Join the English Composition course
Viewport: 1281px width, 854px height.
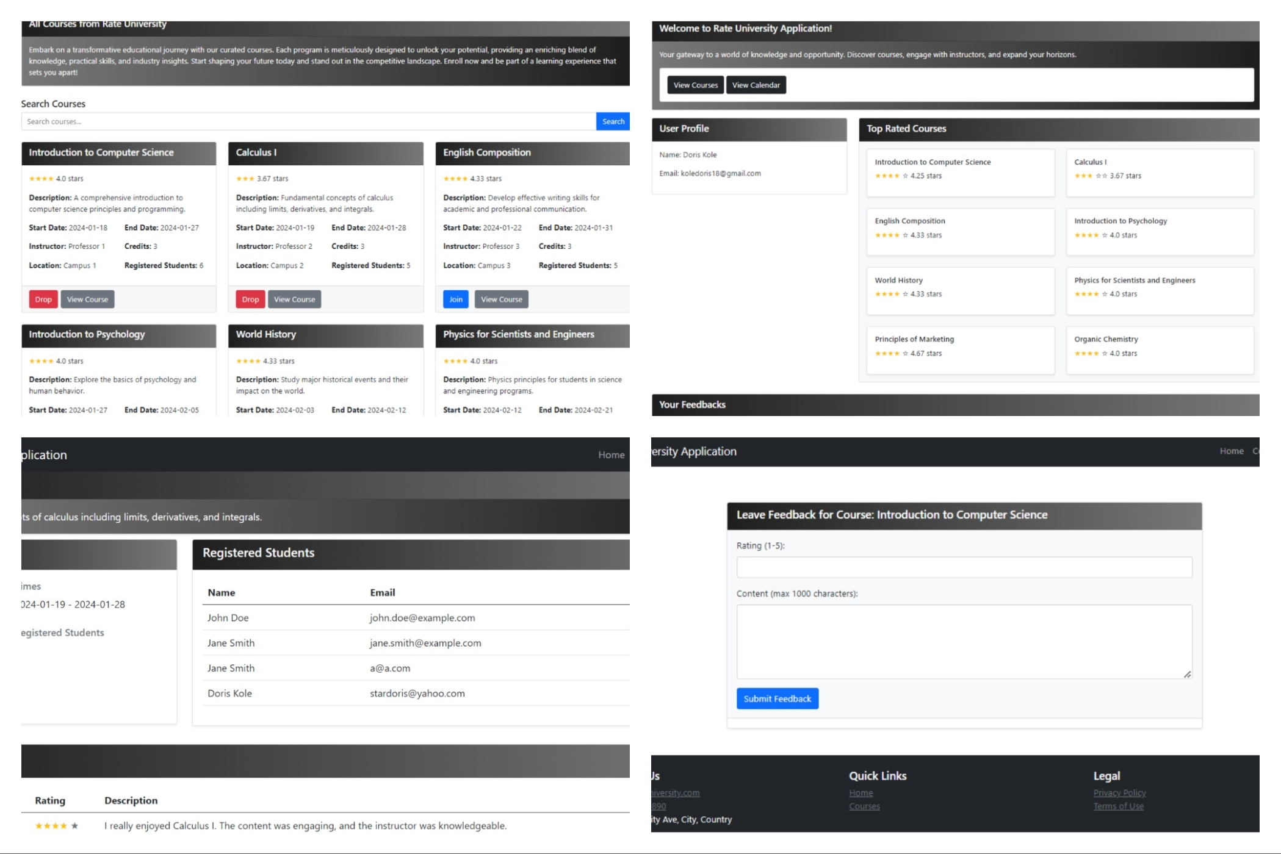click(x=455, y=300)
